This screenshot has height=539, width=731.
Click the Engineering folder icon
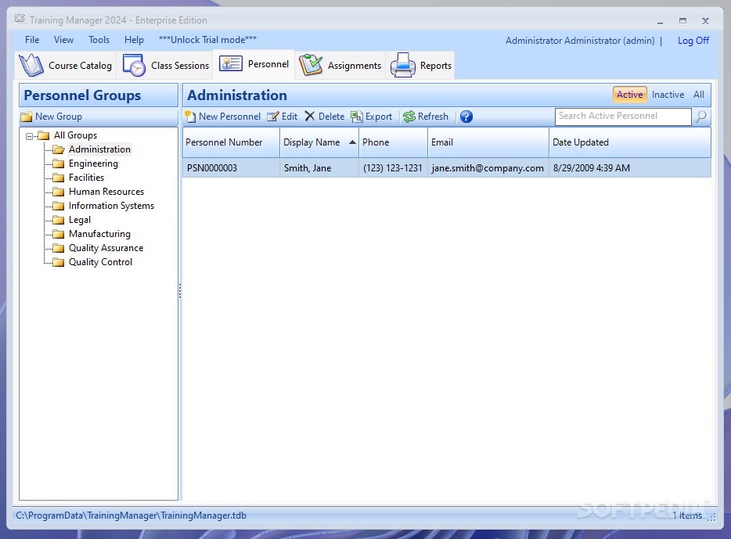pyautogui.click(x=59, y=163)
